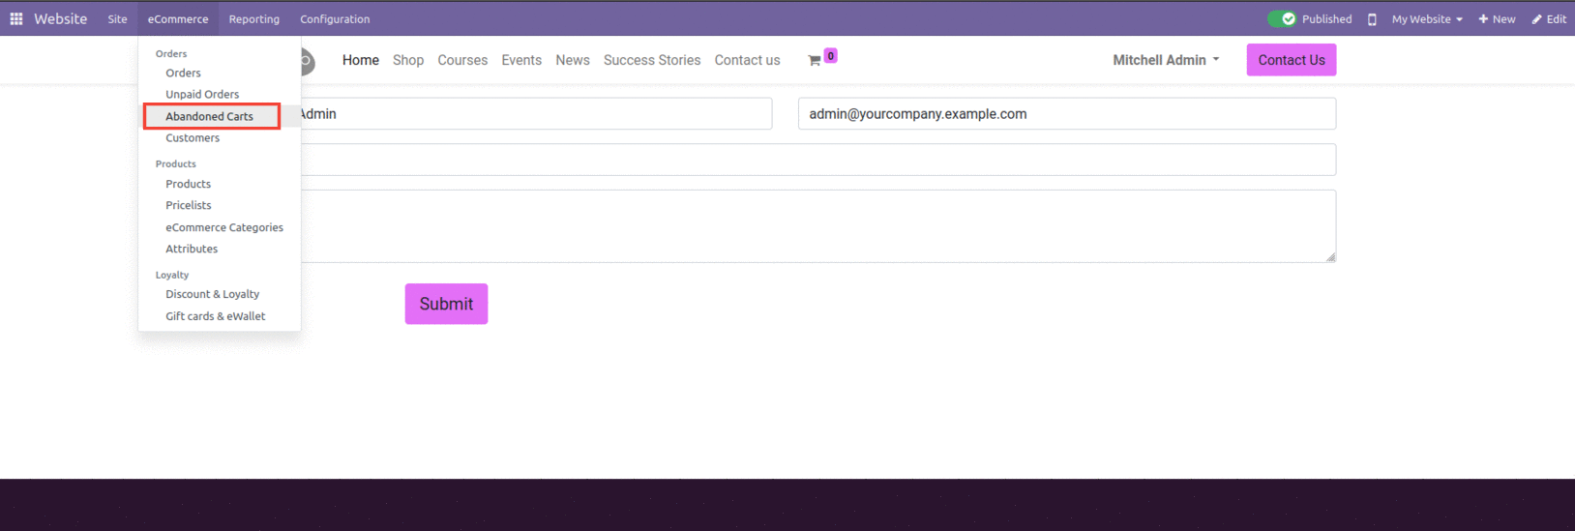Select Orders menu entry
This screenshot has height=531, width=1575.
[x=183, y=73]
